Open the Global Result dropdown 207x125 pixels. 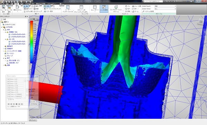point(165,6)
